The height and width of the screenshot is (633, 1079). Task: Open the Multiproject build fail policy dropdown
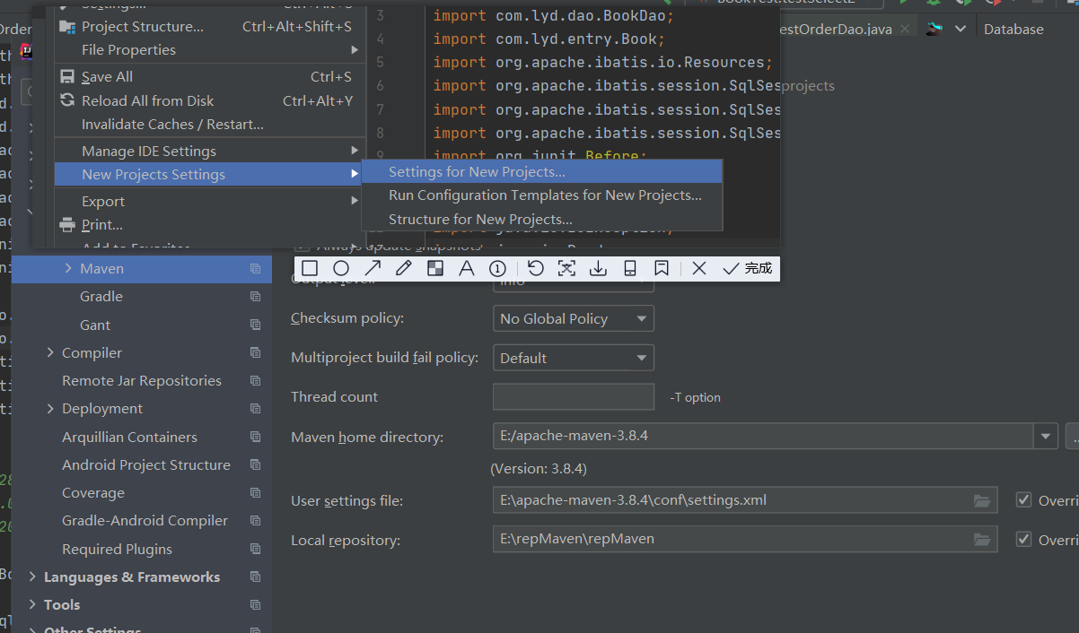(574, 358)
